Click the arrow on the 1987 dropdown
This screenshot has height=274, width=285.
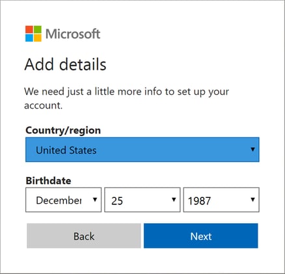pyautogui.click(x=252, y=200)
